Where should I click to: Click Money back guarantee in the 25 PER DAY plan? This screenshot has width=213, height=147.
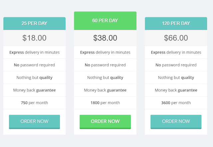[x=34, y=90]
